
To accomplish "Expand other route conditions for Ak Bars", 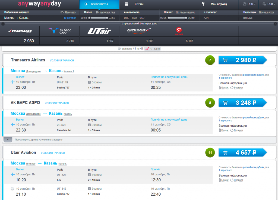I will (x=8, y=139).
